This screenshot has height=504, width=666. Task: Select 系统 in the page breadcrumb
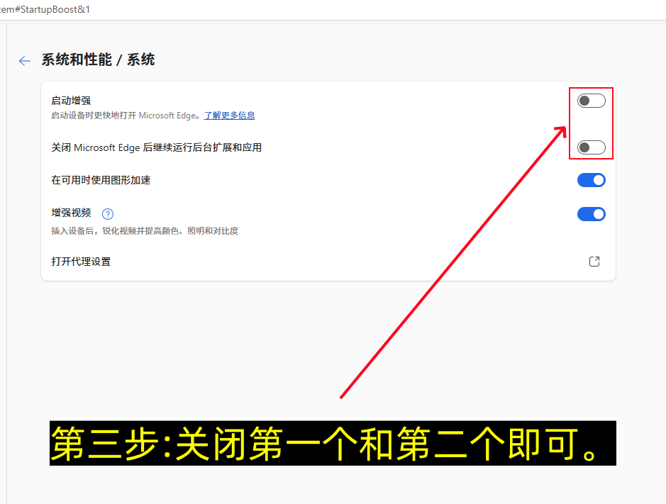point(143,60)
